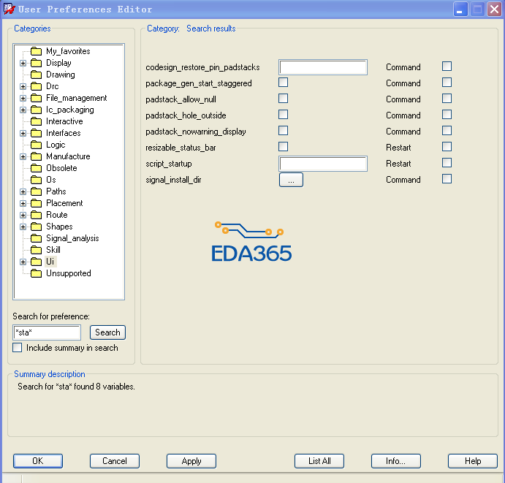Click 'Search for *sta* found 8 variables.' text

click(76, 387)
